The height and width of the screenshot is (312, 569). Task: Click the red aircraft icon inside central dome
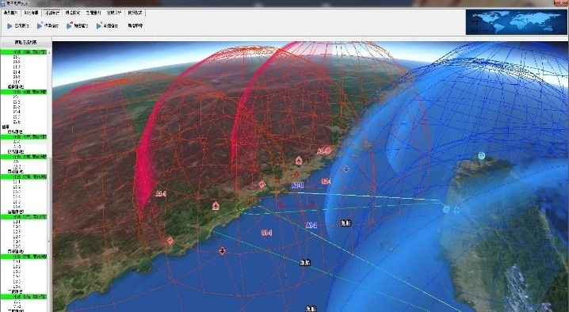click(x=299, y=160)
